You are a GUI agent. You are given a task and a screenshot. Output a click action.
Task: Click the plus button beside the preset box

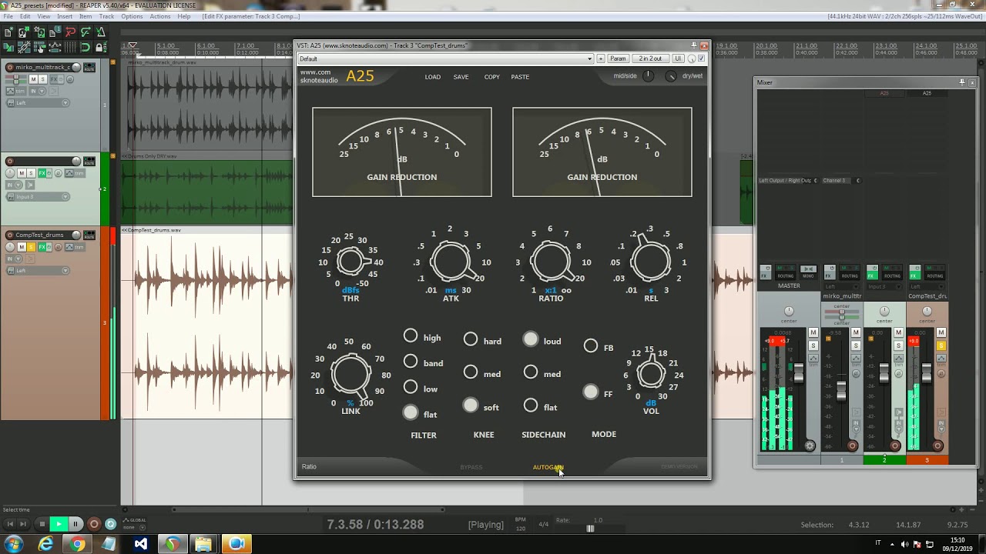pos(601,58)
